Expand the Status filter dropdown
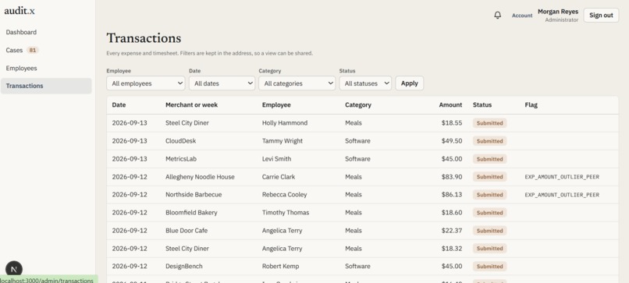 (365, 83)
